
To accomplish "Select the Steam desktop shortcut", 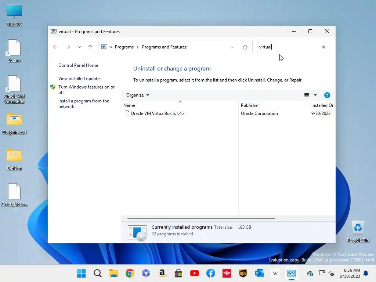I will (x=14, y=51).
